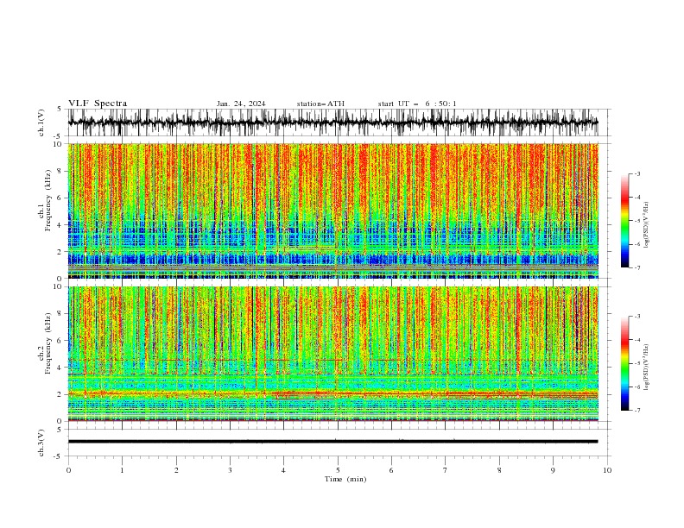Click time-axis tick label "7"
The image size is (684, 528).
pos(446,470)
